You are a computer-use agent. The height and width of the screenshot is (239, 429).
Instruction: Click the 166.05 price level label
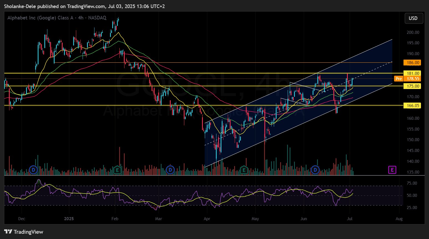[x=413, y=105]
